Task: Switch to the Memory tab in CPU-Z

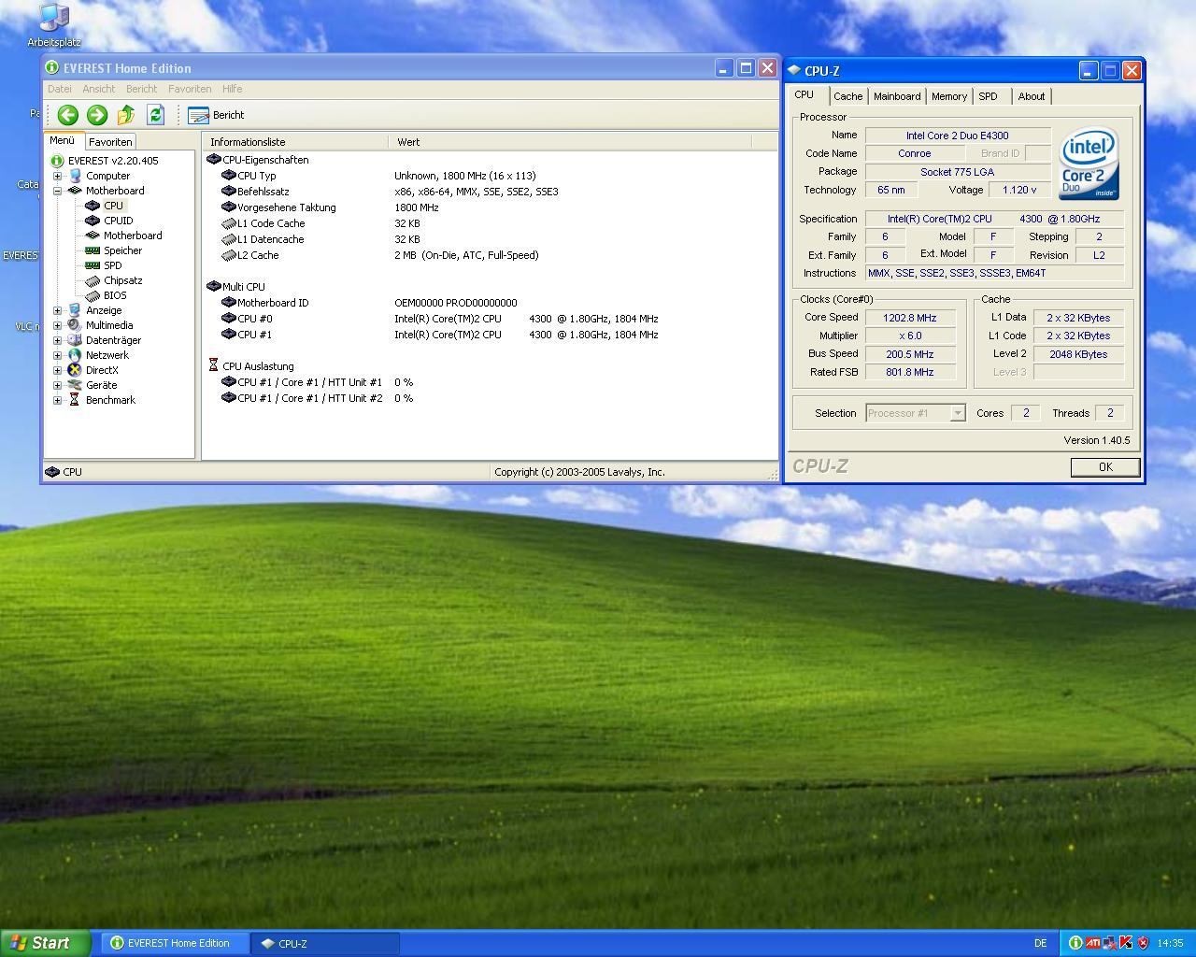Action: pyautogui.click(x=948, y=96)
